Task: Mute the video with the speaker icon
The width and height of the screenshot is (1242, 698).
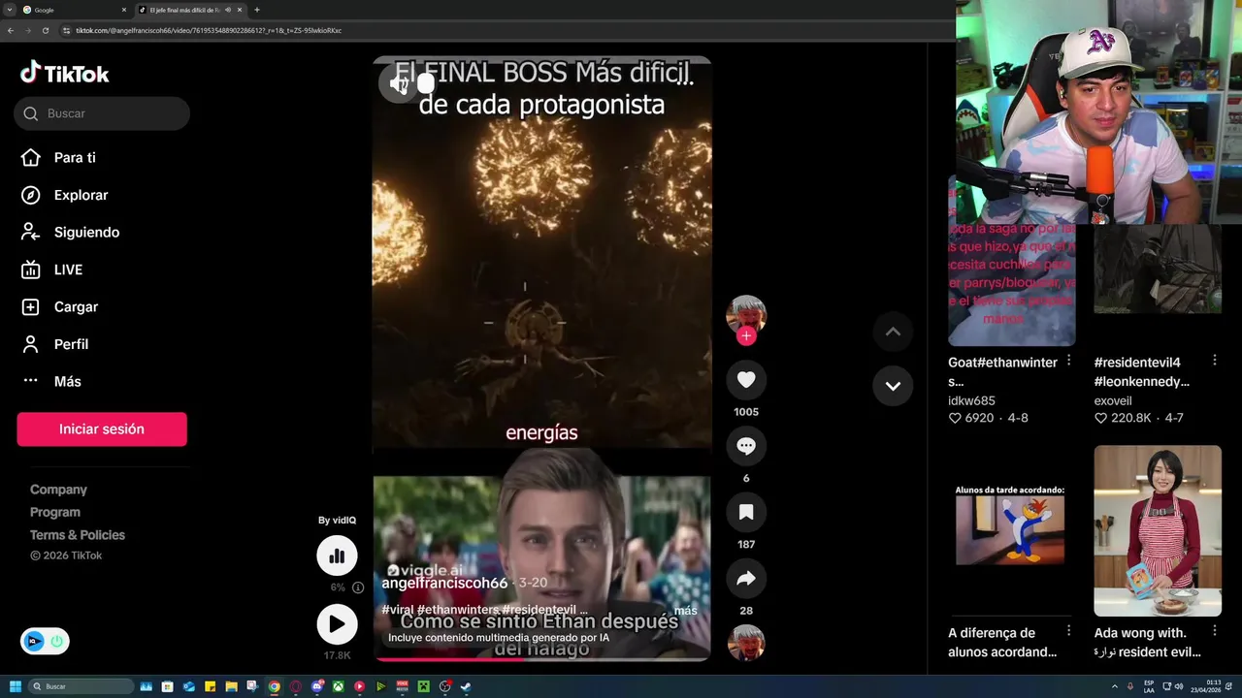Action: click(x=398, y=84)
